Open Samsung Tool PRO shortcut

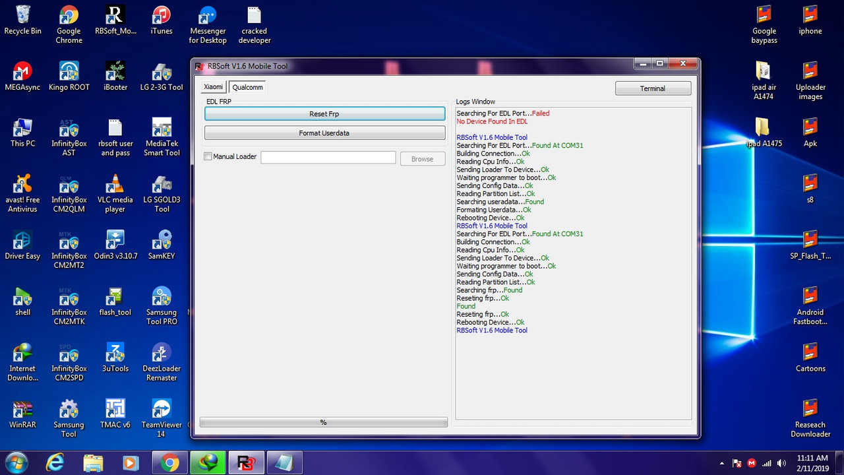tap(162, 306)
